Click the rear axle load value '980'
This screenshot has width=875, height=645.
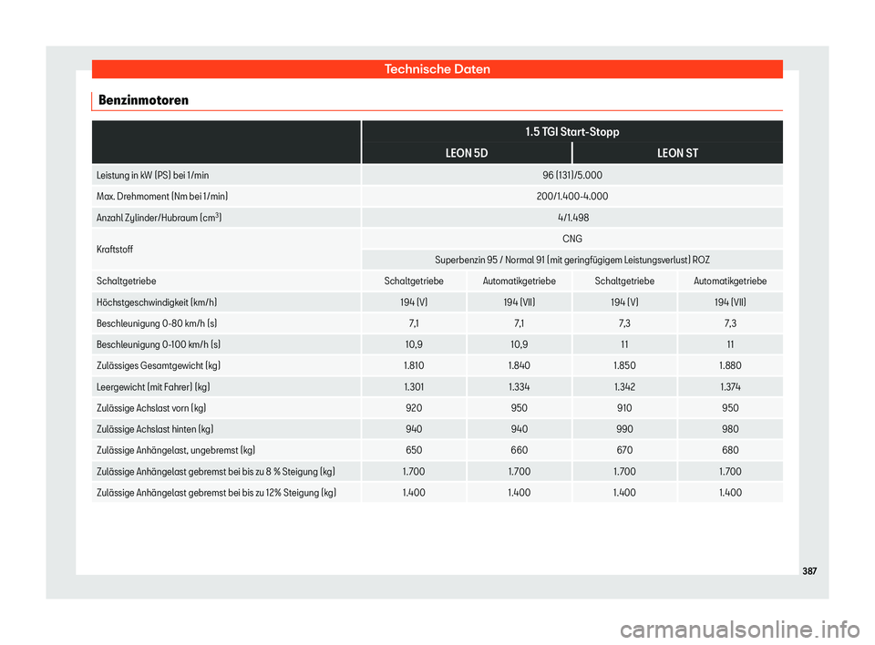click(x=730, y=430)
